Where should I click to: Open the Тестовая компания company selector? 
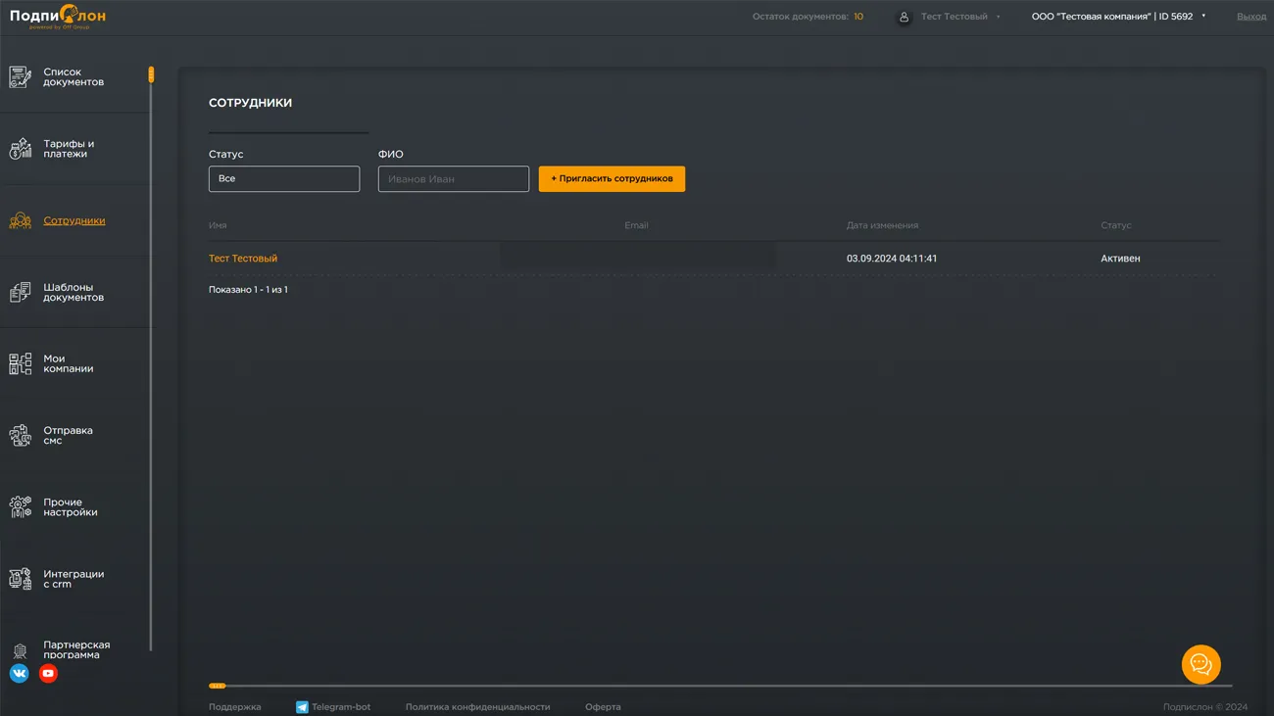pos(1117,17)
